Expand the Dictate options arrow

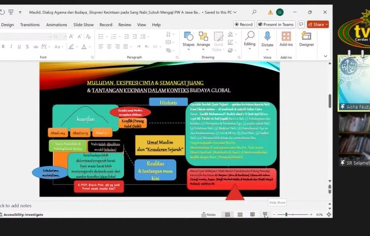pos(267,50)
